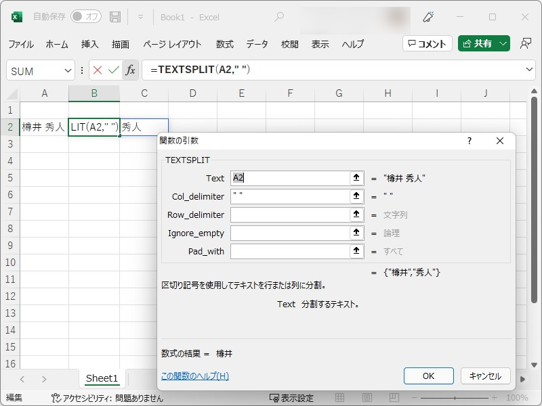Click the help (?) icon in the dialog title bar
The image size is (542, 406).
[x=469, y=141]
